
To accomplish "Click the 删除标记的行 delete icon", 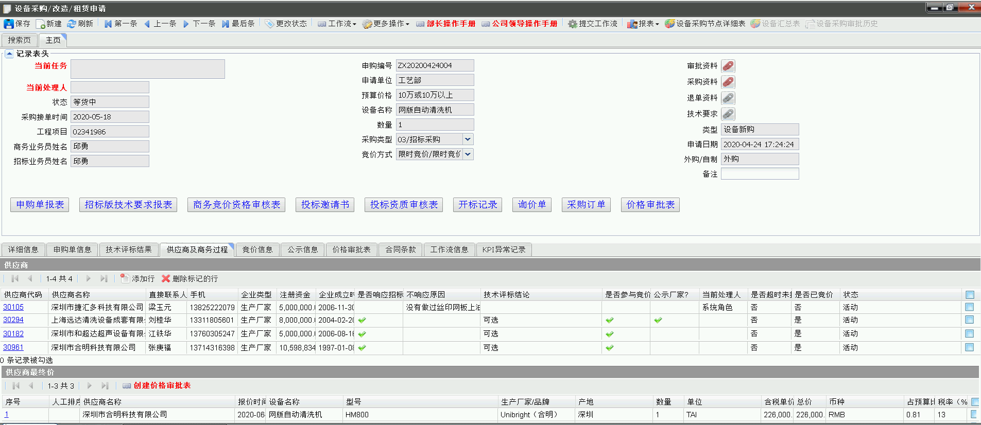I will [x=166, y=278].
